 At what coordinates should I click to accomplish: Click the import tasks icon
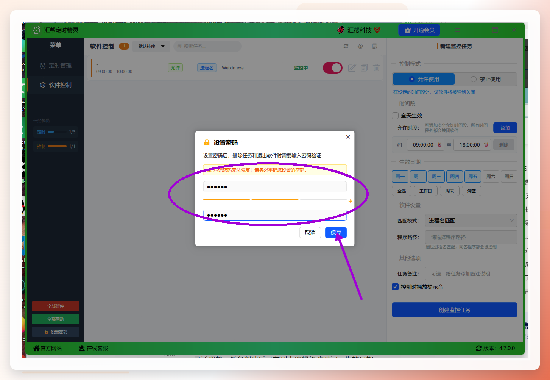click(360, 46)
